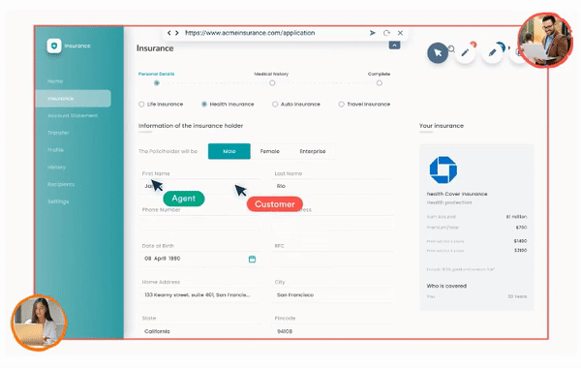Collapse the toolbar with the up chevron
This screenshot has width=581, height=368.
[x=394, y=46]
